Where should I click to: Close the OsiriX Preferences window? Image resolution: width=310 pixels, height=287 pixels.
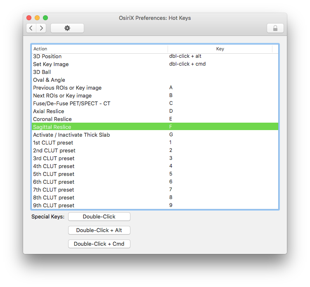[x=29, y=18]
